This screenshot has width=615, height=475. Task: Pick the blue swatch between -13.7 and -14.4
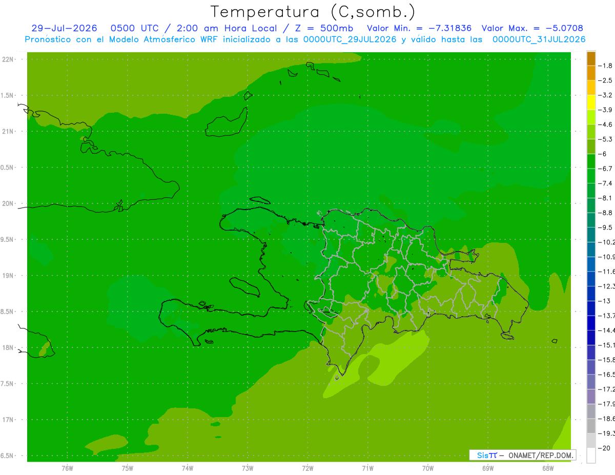(x=591, y=323)
